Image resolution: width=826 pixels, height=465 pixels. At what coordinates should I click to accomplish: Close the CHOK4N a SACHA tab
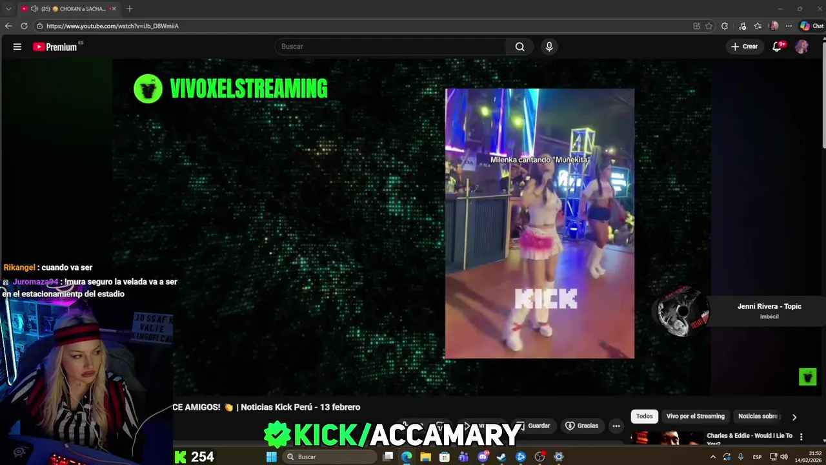[x=114, y=9]
